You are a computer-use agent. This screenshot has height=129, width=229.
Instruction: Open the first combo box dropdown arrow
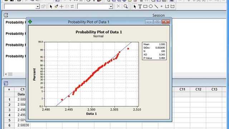[38, 6]
